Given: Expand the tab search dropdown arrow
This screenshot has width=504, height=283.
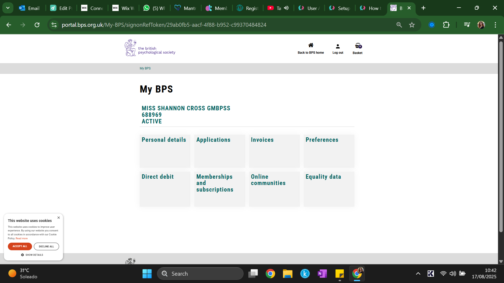Looking at the screenshot, I should (x=8, y=8).
